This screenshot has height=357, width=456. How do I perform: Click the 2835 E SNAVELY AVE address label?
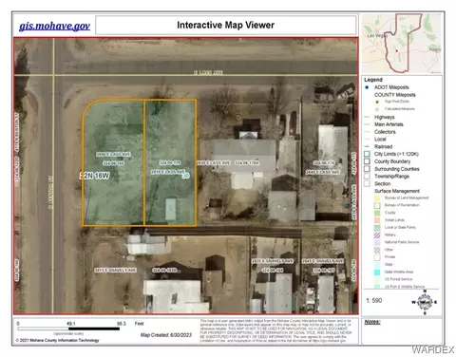(x=273, y=261)
